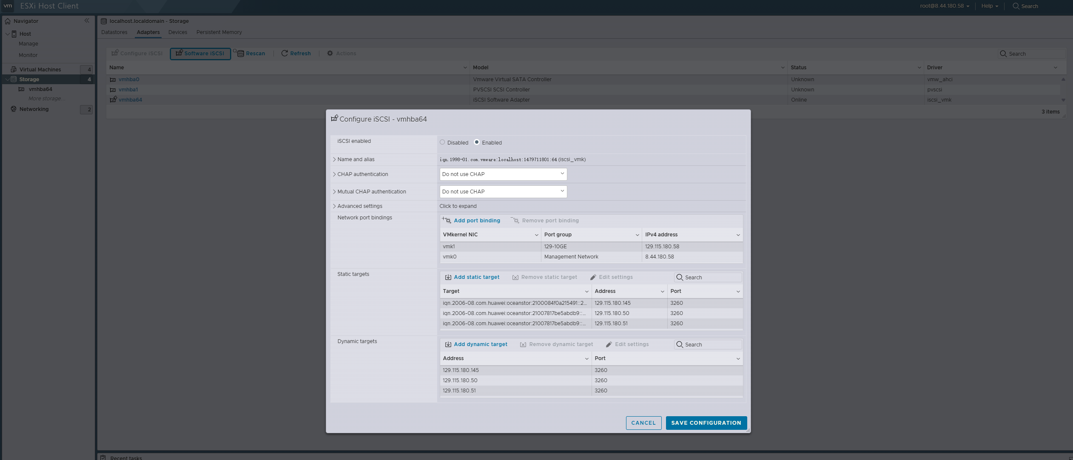Click the CANCEL button
Screen dimensions: 1073x460
[643, 423]
